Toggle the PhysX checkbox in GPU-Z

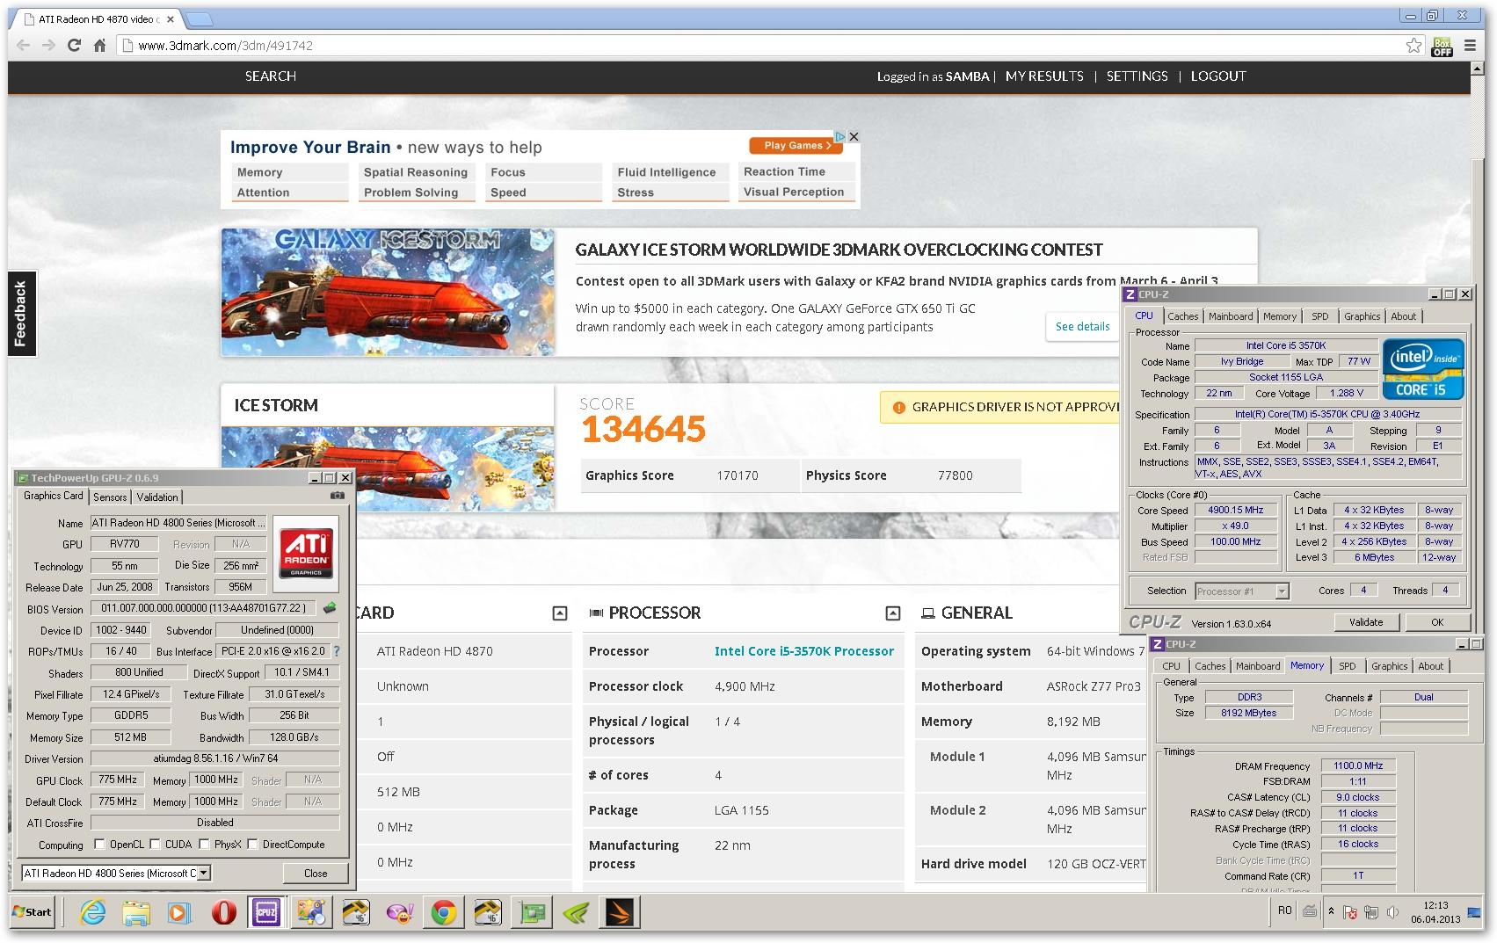(204, 845)
